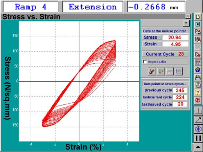The width and height of the screenshot is (203, 152).
Task: Click the paintbrush plot-color icon
Action: tap(152, 71)
